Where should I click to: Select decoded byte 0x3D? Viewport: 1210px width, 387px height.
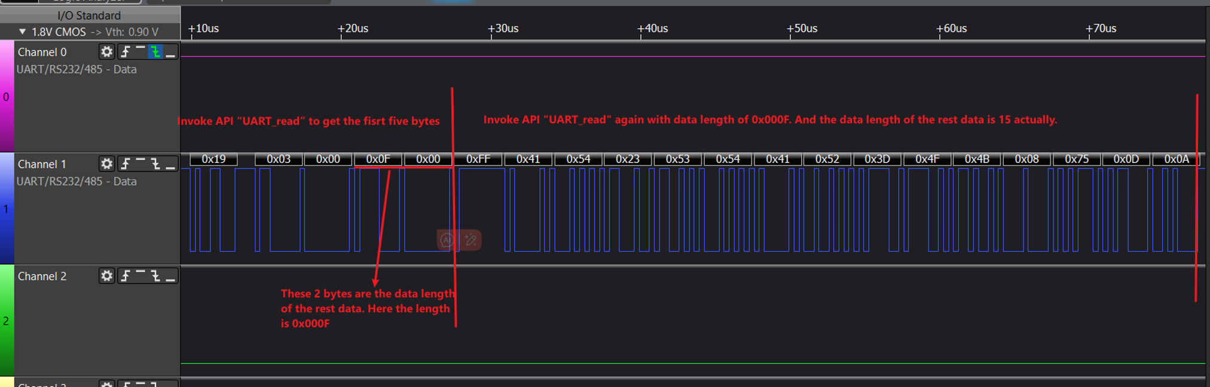click(878, 159)
